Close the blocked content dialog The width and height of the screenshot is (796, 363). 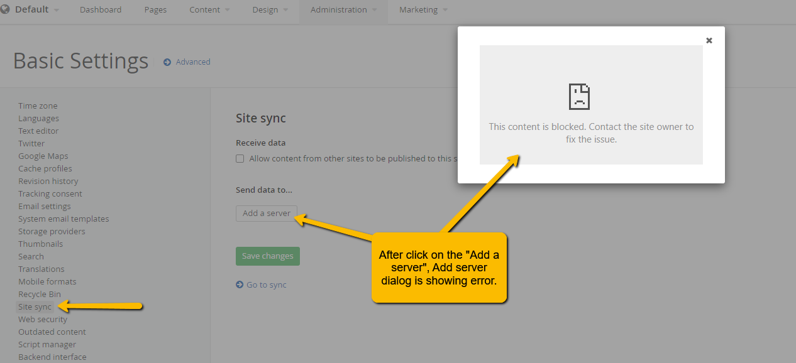point(709,40)
